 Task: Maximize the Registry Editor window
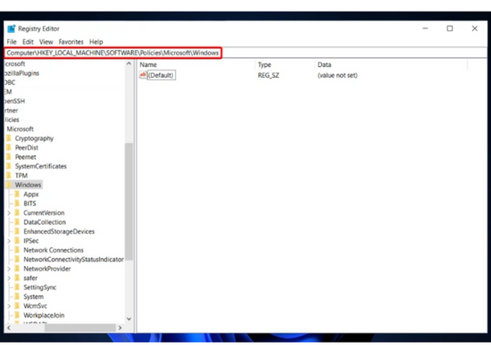tap(450, 29)
